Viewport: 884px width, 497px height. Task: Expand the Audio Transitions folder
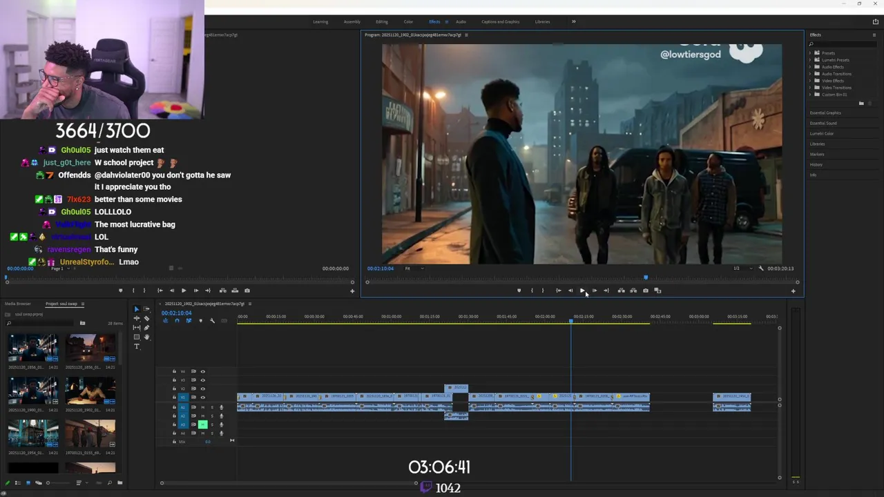click(810, 74)
